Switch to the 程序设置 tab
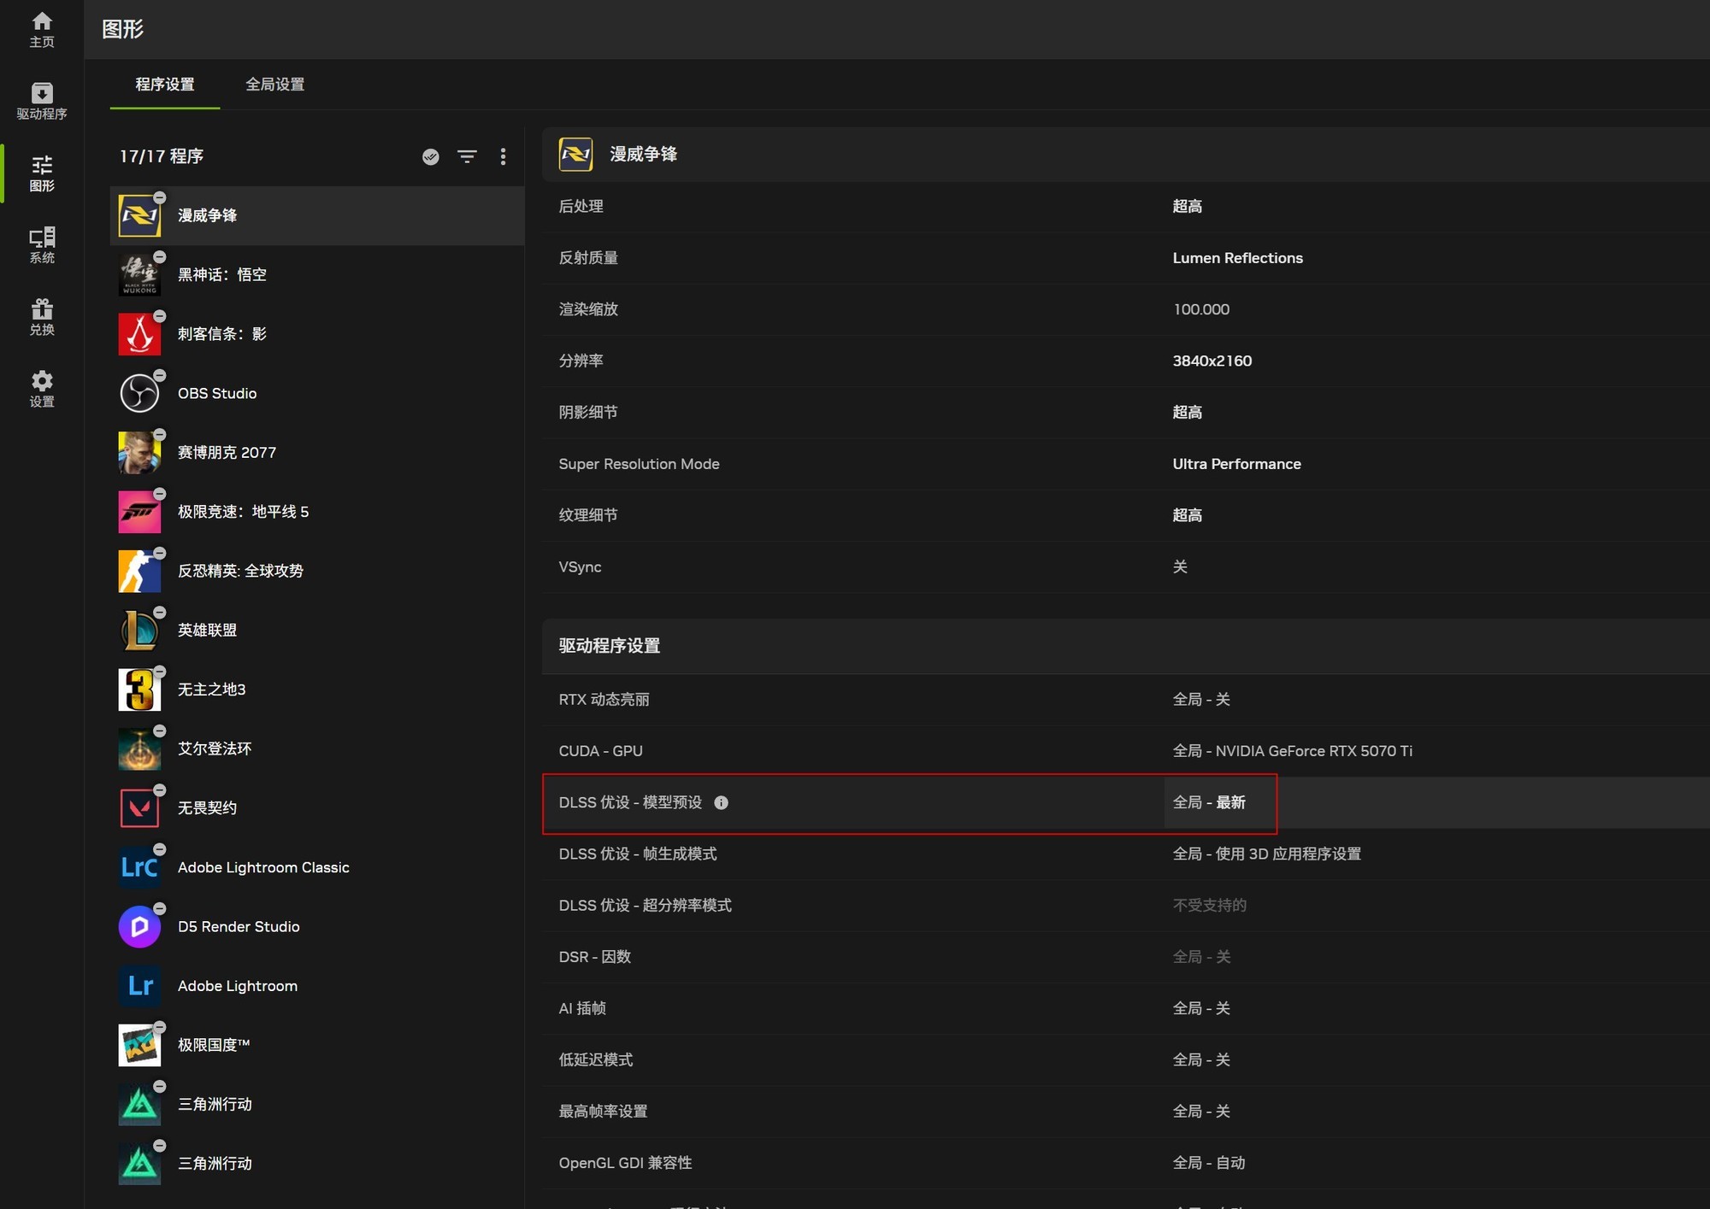 click(x=165, y=85)
